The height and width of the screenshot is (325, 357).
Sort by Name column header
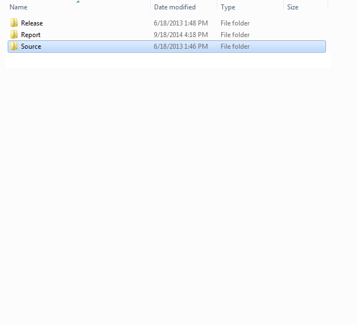coord(18,7)
